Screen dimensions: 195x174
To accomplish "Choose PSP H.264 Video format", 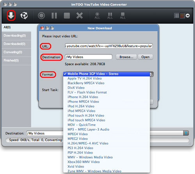I will pyautogui.click(x=106, y=153).
